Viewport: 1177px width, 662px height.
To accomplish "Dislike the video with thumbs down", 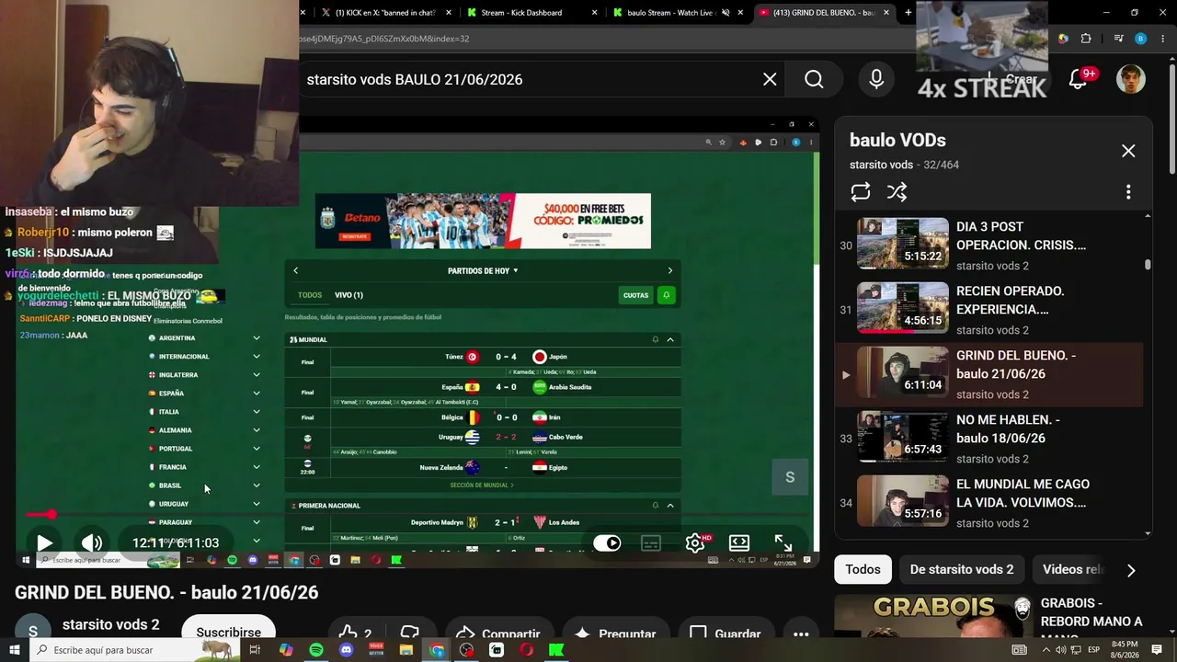I will [x=410, y=633].
